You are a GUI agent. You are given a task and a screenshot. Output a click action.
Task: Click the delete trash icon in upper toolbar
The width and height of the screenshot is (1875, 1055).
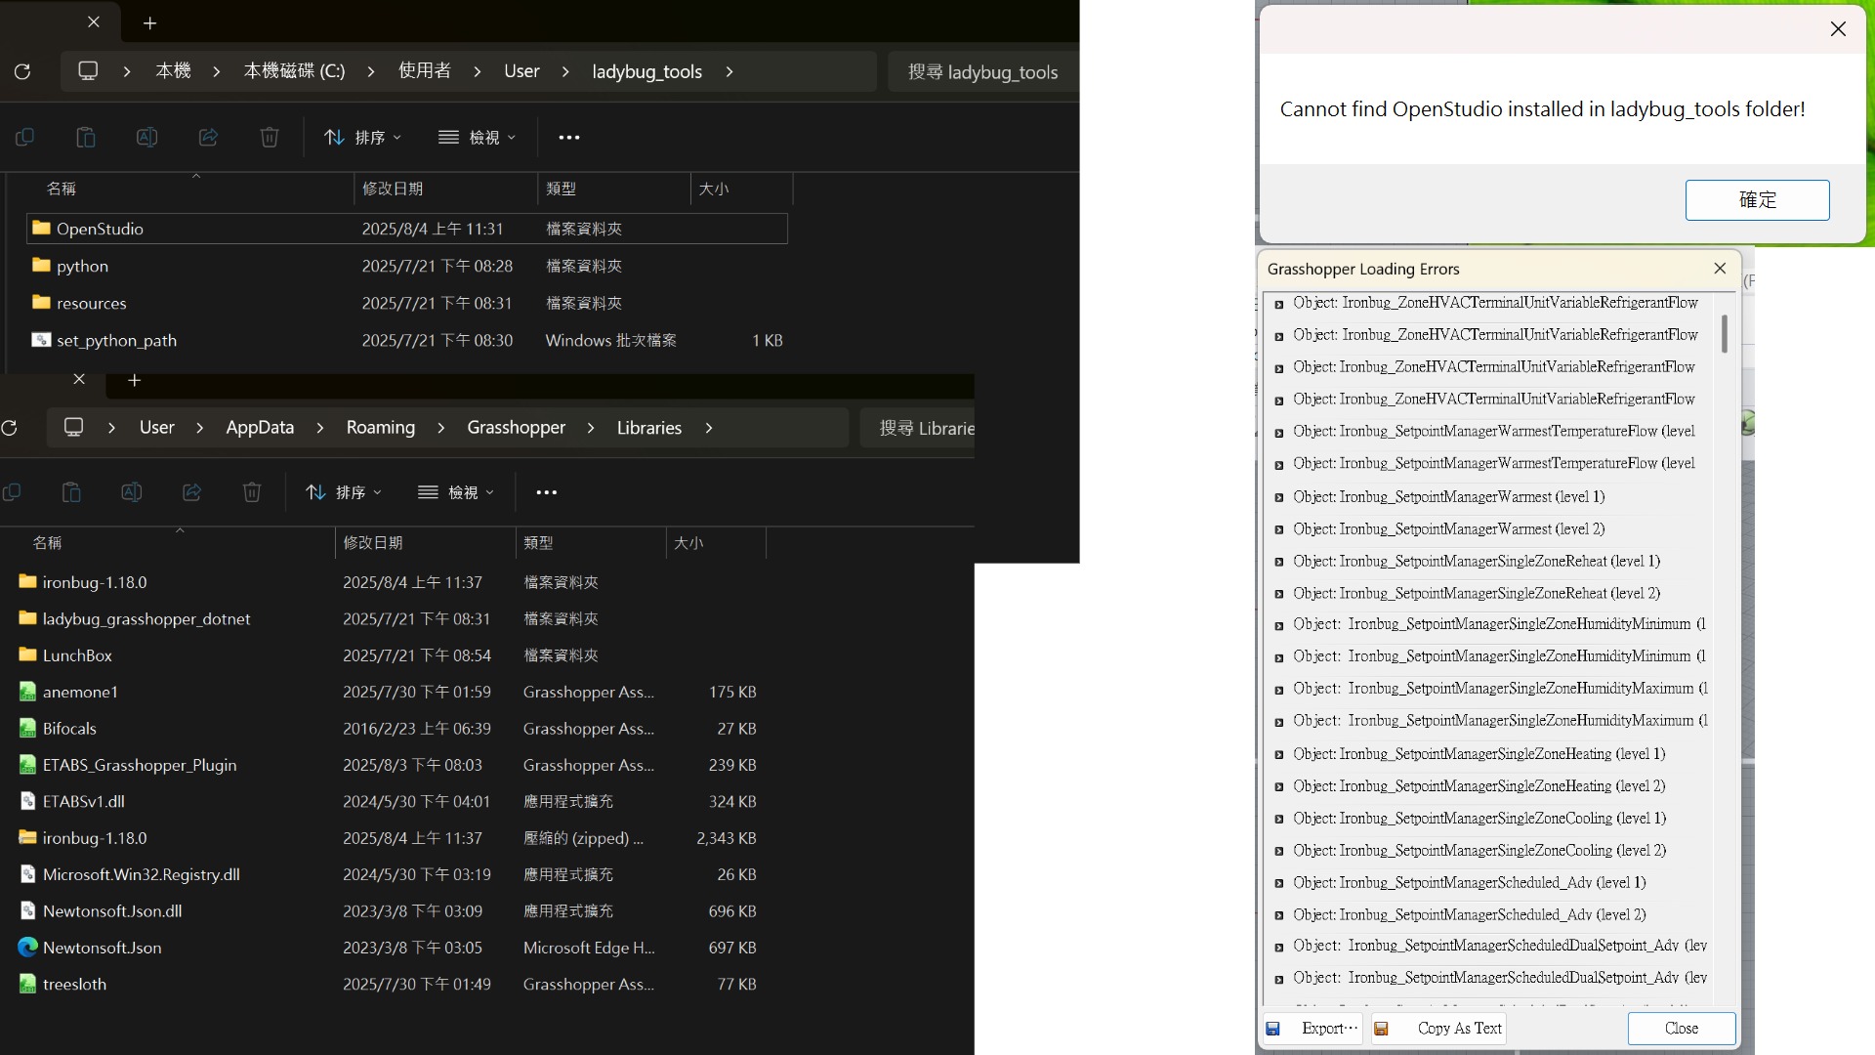tap(270, 138)
